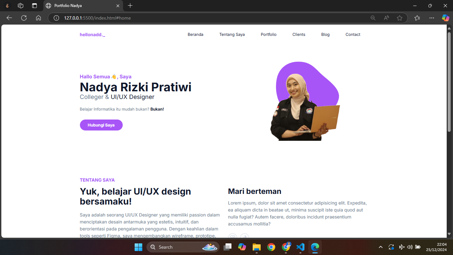453x255 pixels.
Task: Navigate to the Tentang Saya menu link
Action: [x=232, y=35]
